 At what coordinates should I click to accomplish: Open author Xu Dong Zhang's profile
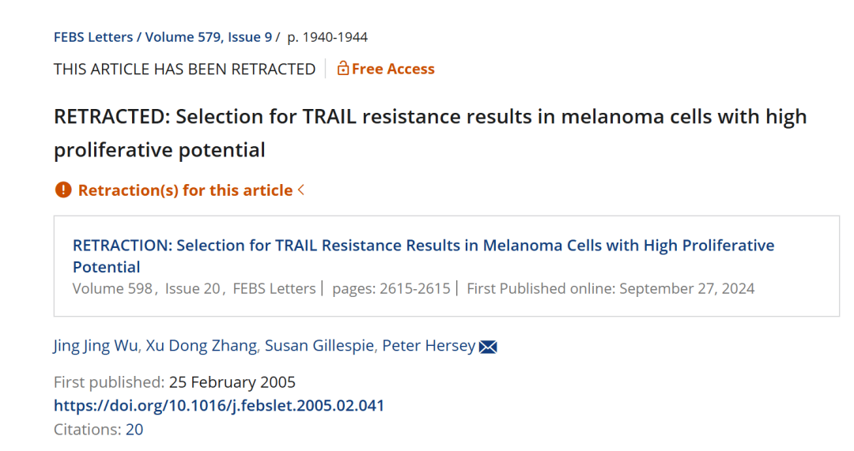point(201,345)
